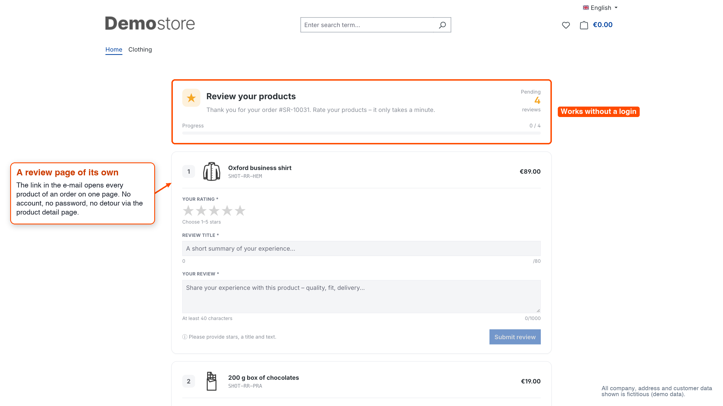Click the €0.00 cart total
The image size is (723, 406).
click(603, 25)
